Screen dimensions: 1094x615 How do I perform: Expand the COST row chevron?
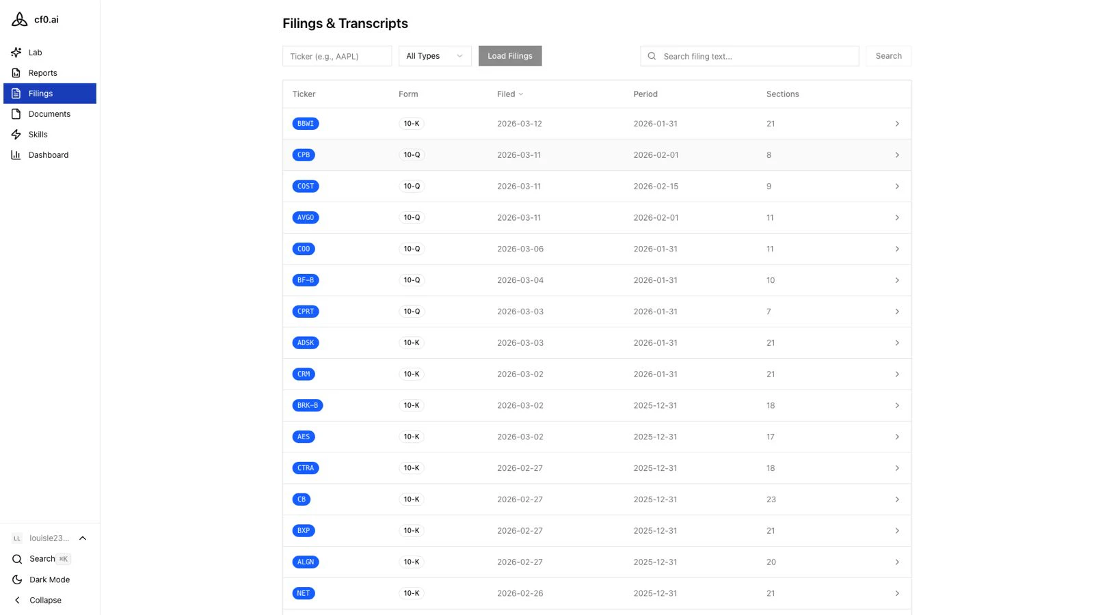point(897,187)
